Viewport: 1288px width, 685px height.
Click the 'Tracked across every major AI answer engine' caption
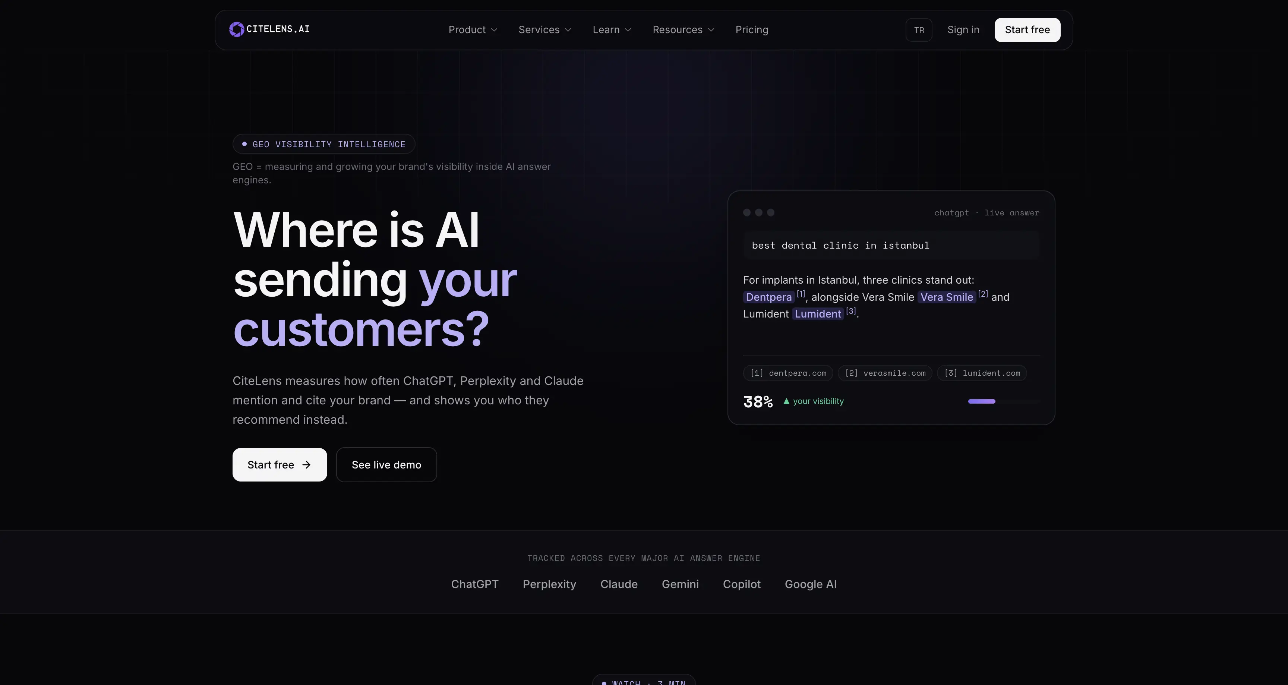click(644, 558)
